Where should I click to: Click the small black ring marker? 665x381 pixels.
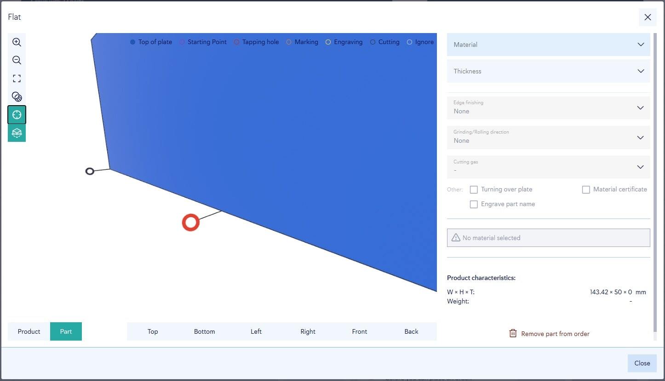click(90, 171)
